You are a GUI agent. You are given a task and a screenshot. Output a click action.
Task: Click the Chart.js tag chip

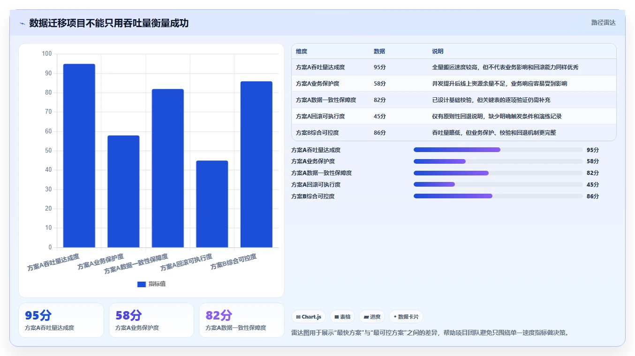pos(309,317)
